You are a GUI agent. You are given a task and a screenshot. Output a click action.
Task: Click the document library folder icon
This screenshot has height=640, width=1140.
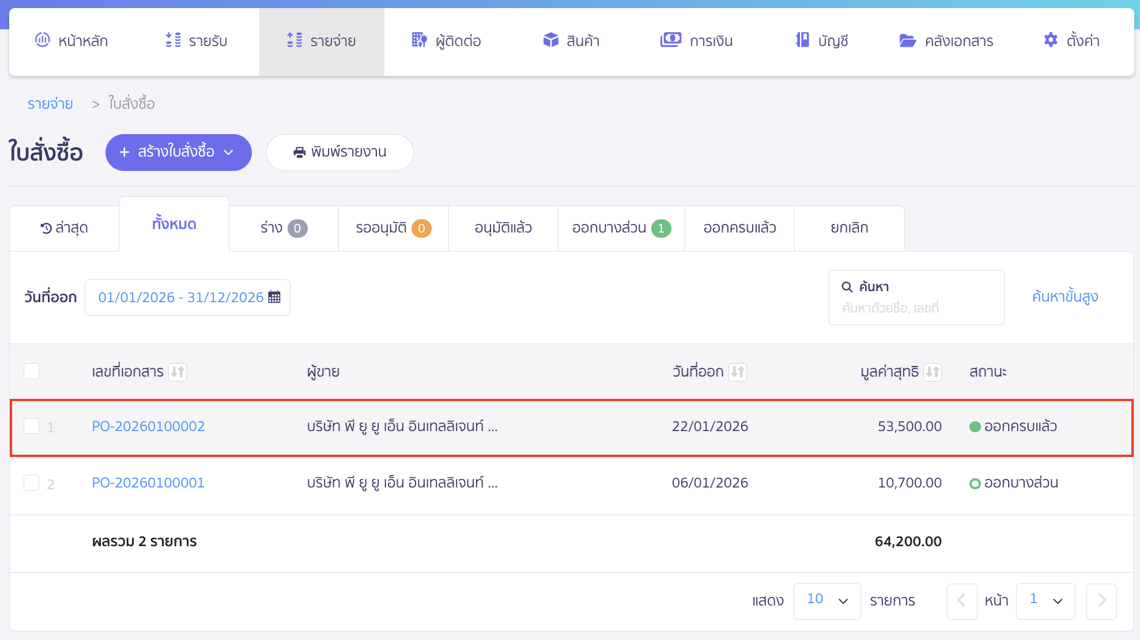point(907,40)
